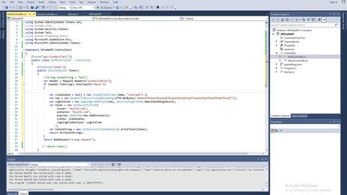Open the Debug configuration dropdown
This screenshot has width=347, height=195.
click(64, 8)
